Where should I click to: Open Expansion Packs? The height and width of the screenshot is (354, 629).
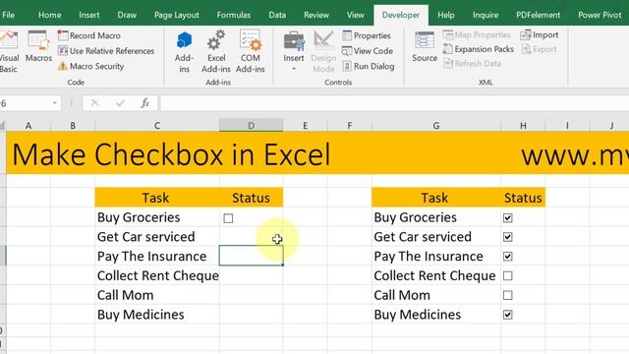[479, 49]
